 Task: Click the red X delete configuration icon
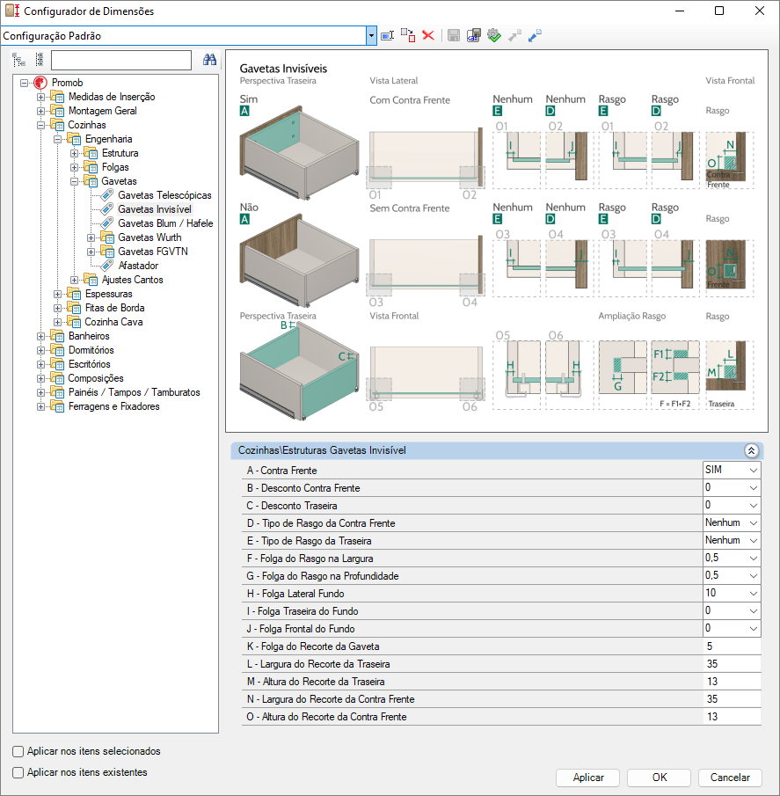point(428,35)
